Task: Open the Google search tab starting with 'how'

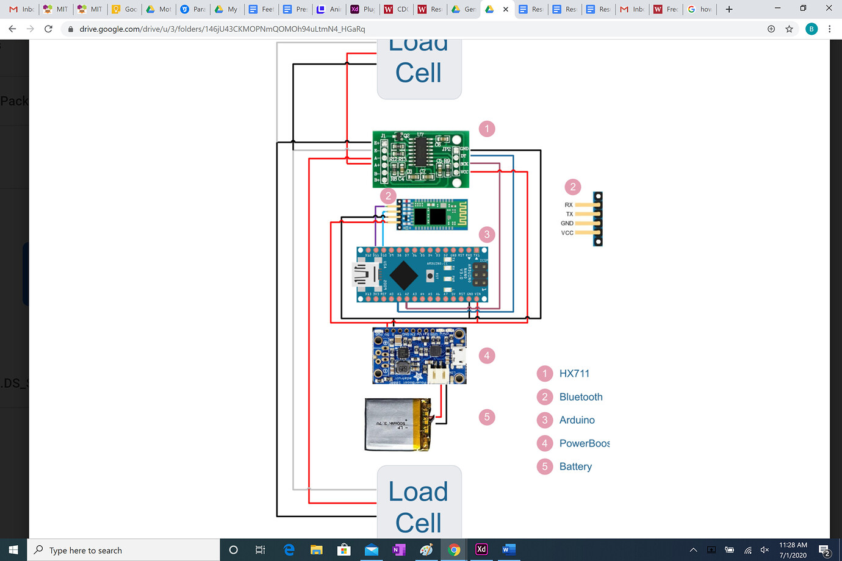Action: (699, 9)
